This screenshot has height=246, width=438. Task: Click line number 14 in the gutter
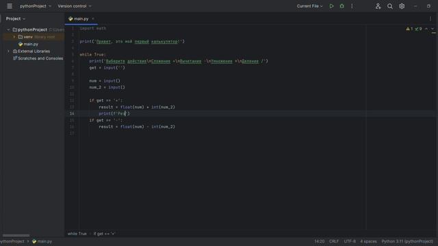(72, 113)
